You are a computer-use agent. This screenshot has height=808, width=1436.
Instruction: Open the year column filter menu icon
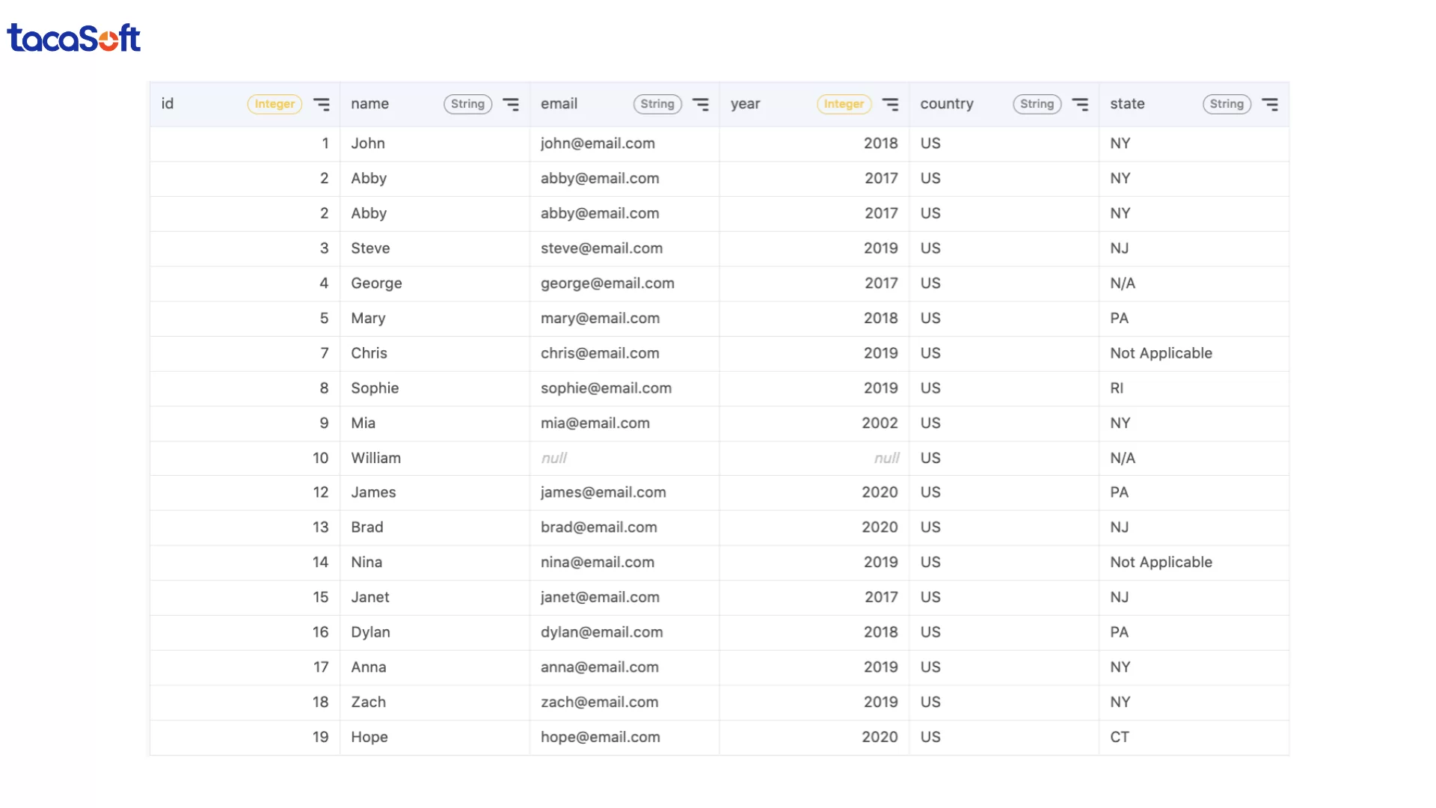pos(891,104)
